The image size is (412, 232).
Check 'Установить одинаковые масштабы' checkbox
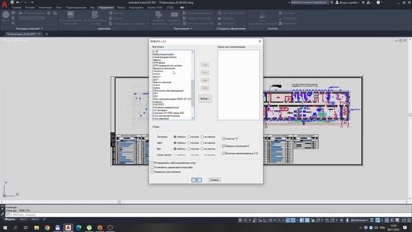(x=152, y=168)
